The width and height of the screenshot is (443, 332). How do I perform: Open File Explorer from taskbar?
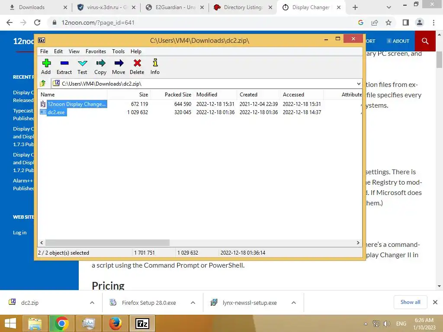coord(35,323)
